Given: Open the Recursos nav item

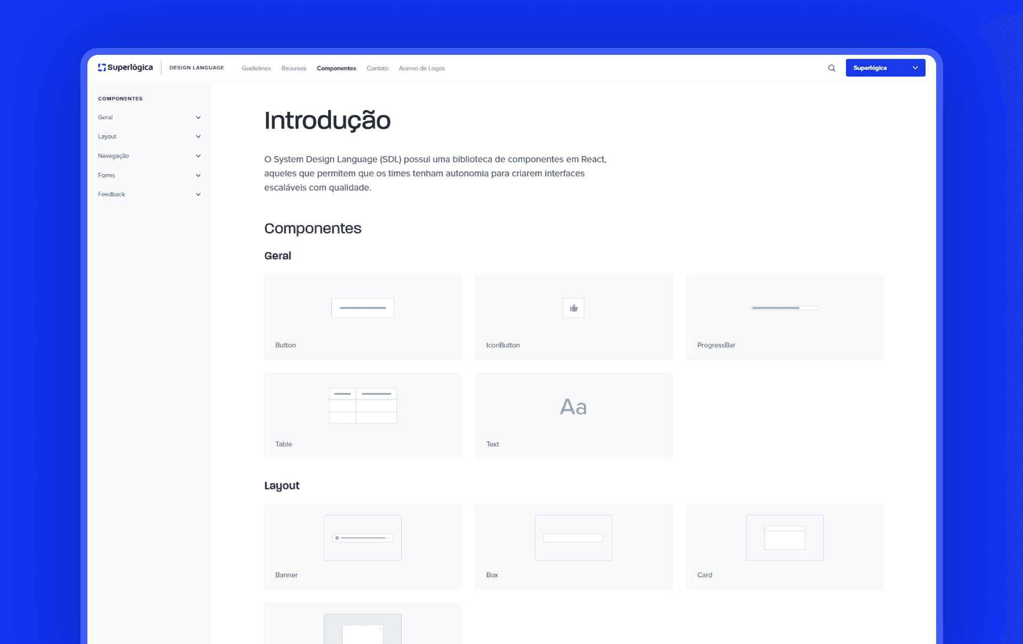Looking at the screenshot, I should click(294, 68).
